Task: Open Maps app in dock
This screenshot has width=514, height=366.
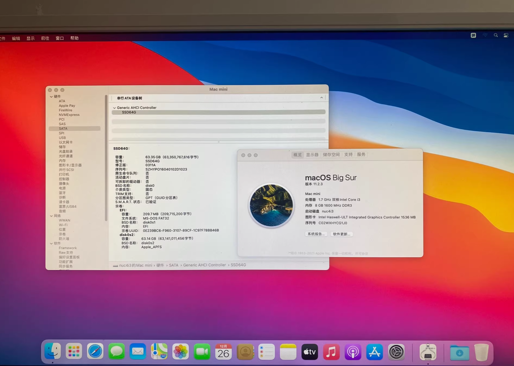Action: click(x=159, y=351)
